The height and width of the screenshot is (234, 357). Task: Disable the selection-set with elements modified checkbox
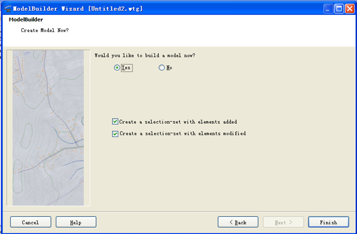point(115,134)
